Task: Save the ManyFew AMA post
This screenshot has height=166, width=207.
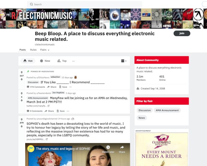Action: coord(61,111)
